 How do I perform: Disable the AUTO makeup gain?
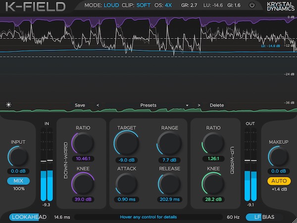click(x=279, y=181)
